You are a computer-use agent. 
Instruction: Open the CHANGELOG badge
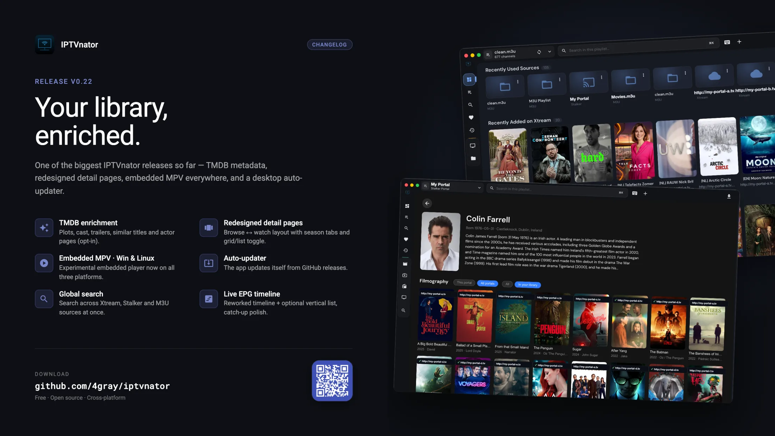pos(329,44)
